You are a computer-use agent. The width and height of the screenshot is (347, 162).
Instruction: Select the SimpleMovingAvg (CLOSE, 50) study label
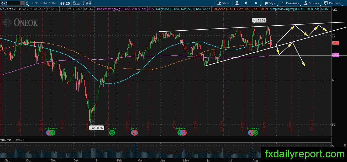pos(295,9)
